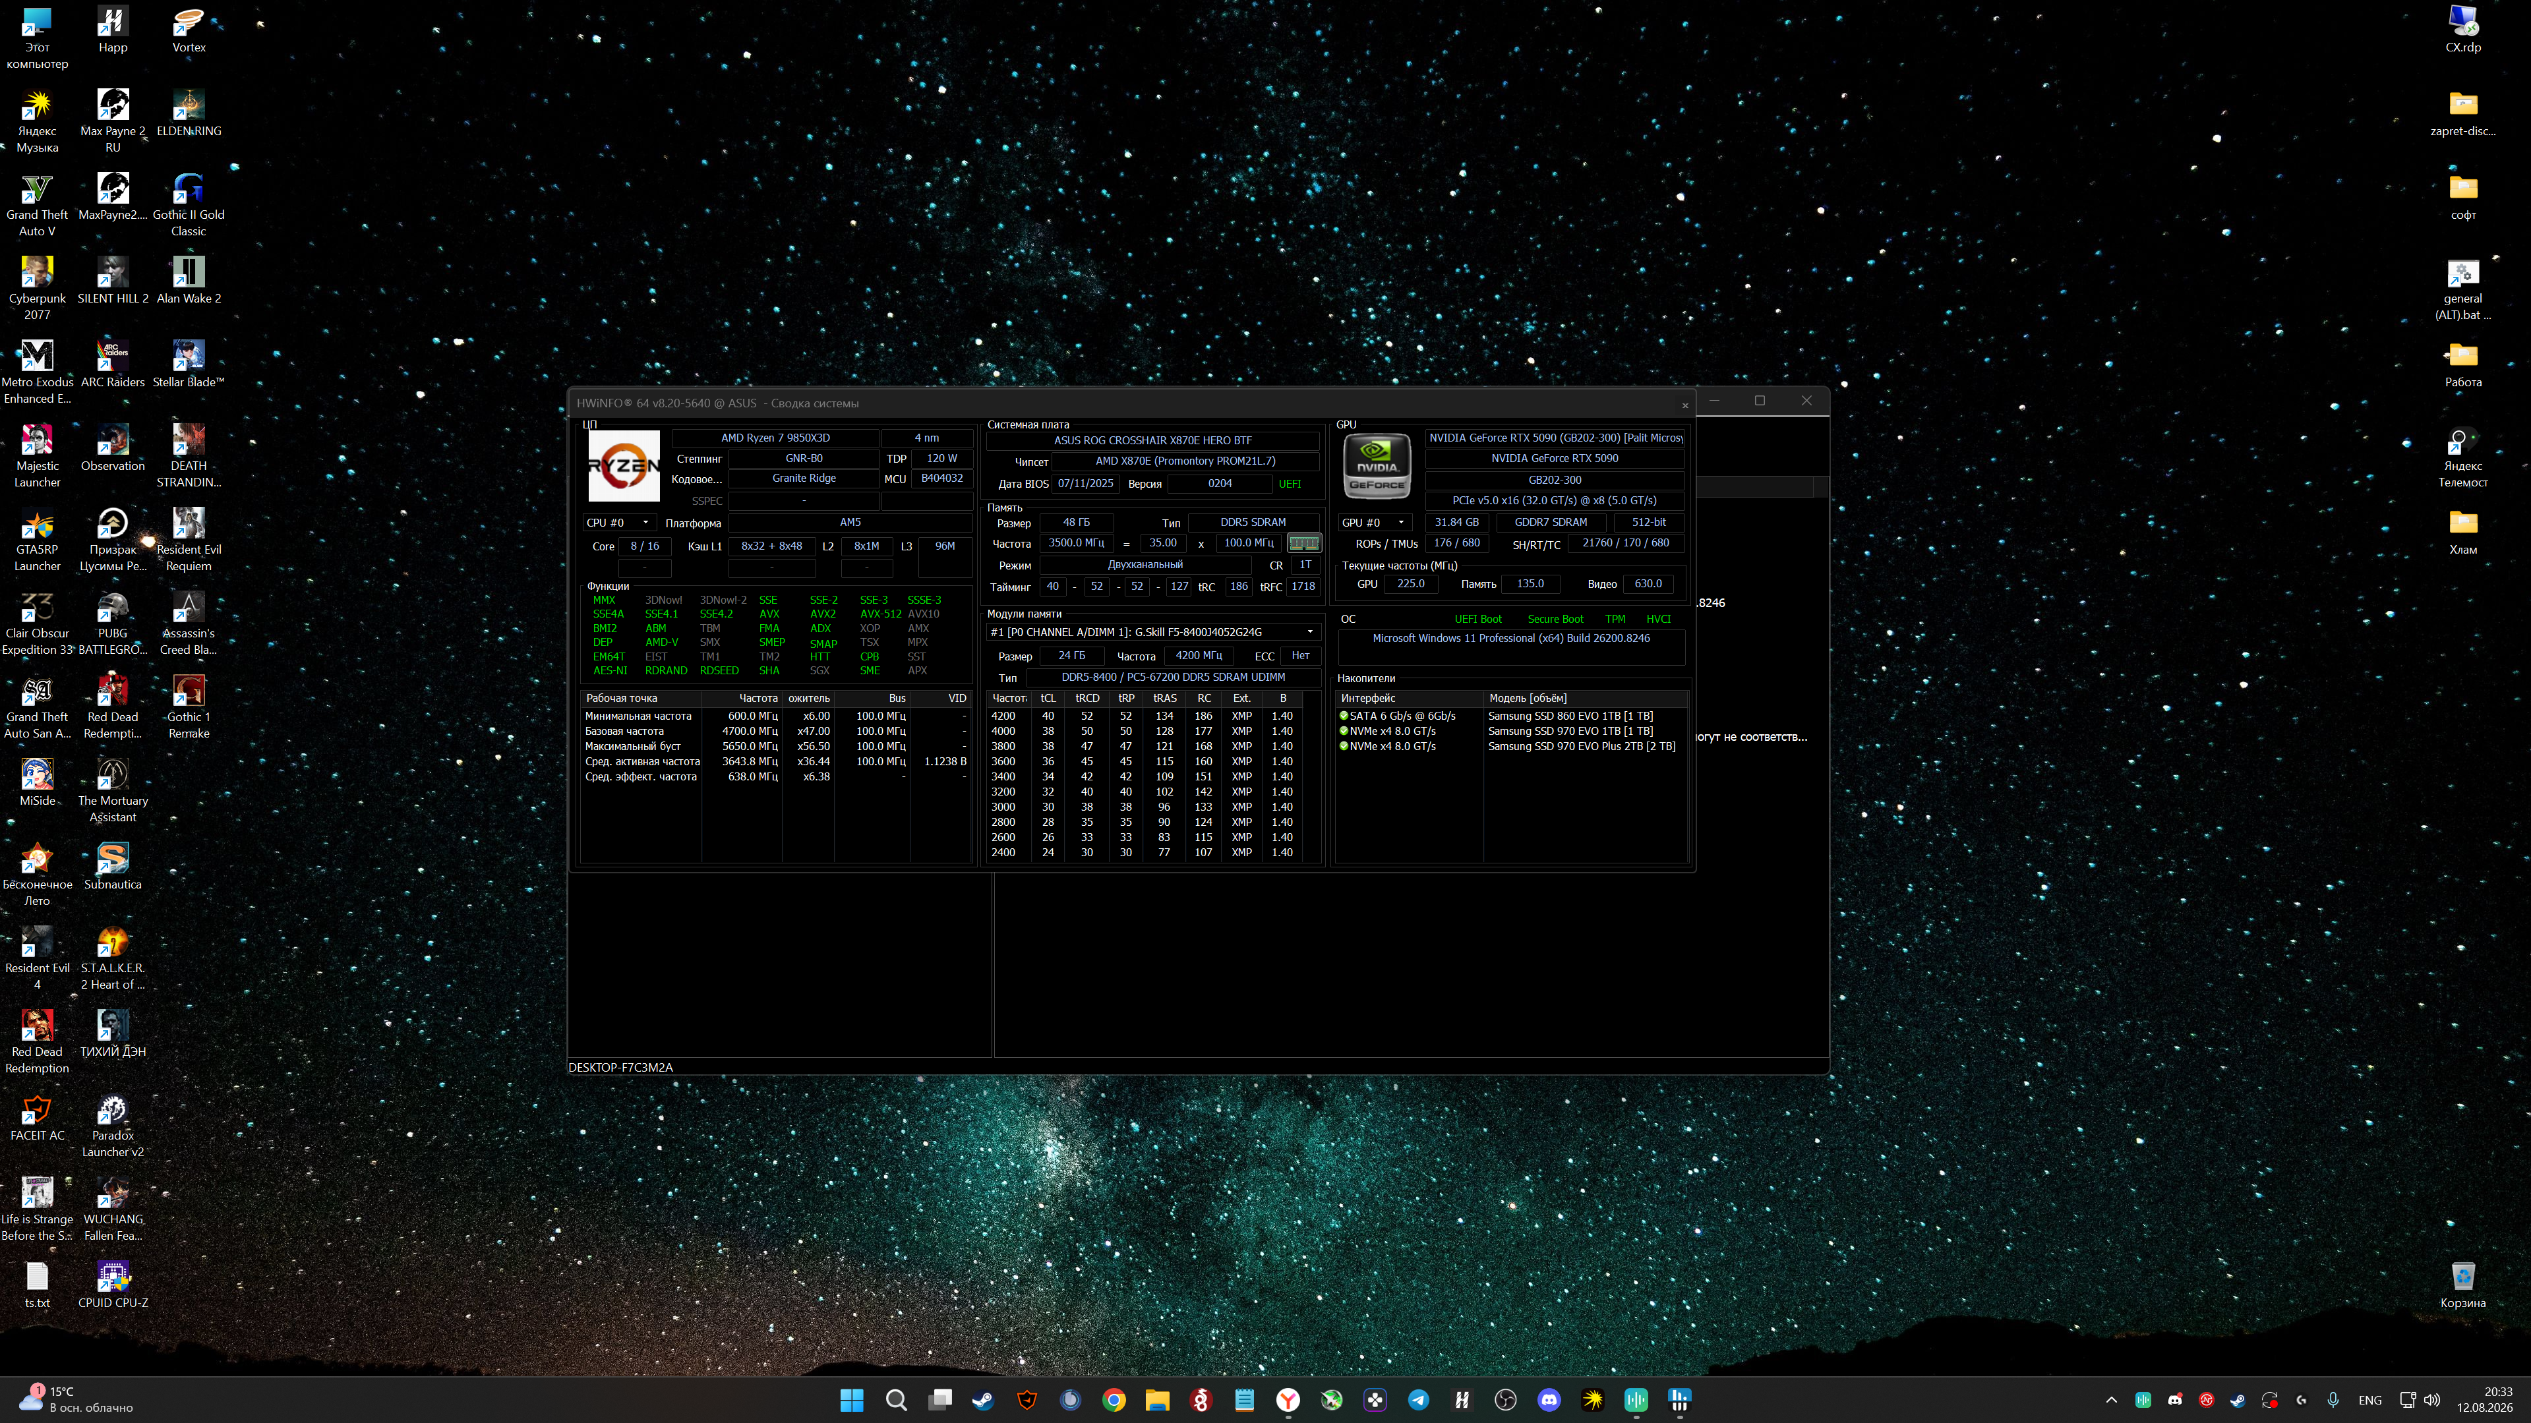Click the Ryzen CPU logo image
Screen dimensions: 2531x1423
pos(624,467)
